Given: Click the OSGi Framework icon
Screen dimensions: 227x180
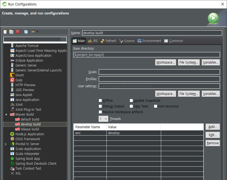Looking at the screenshot, I should tap(12, 139).
